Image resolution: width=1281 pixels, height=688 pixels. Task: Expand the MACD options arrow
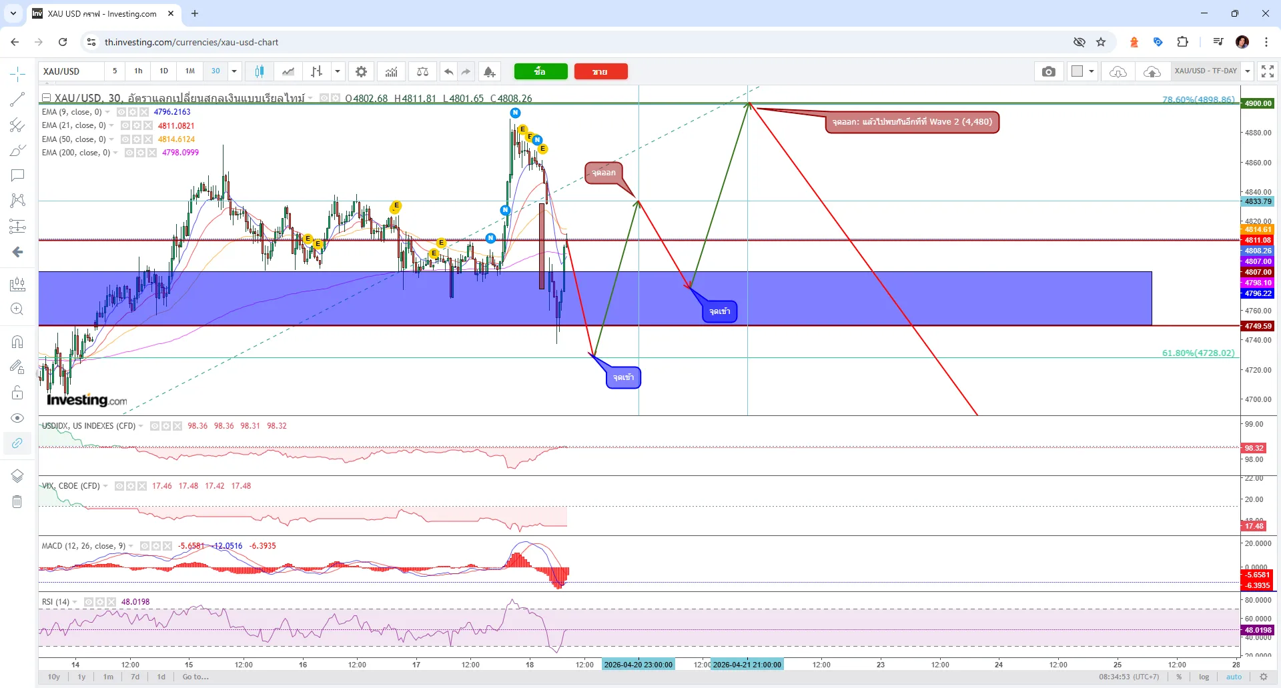131,546
